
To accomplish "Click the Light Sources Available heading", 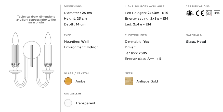I will coord(145,6).
